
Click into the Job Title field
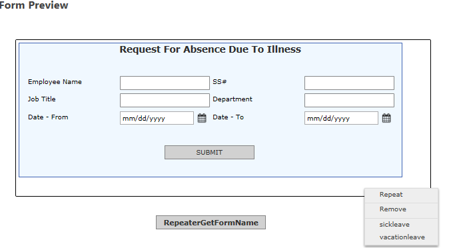point(165,100)
